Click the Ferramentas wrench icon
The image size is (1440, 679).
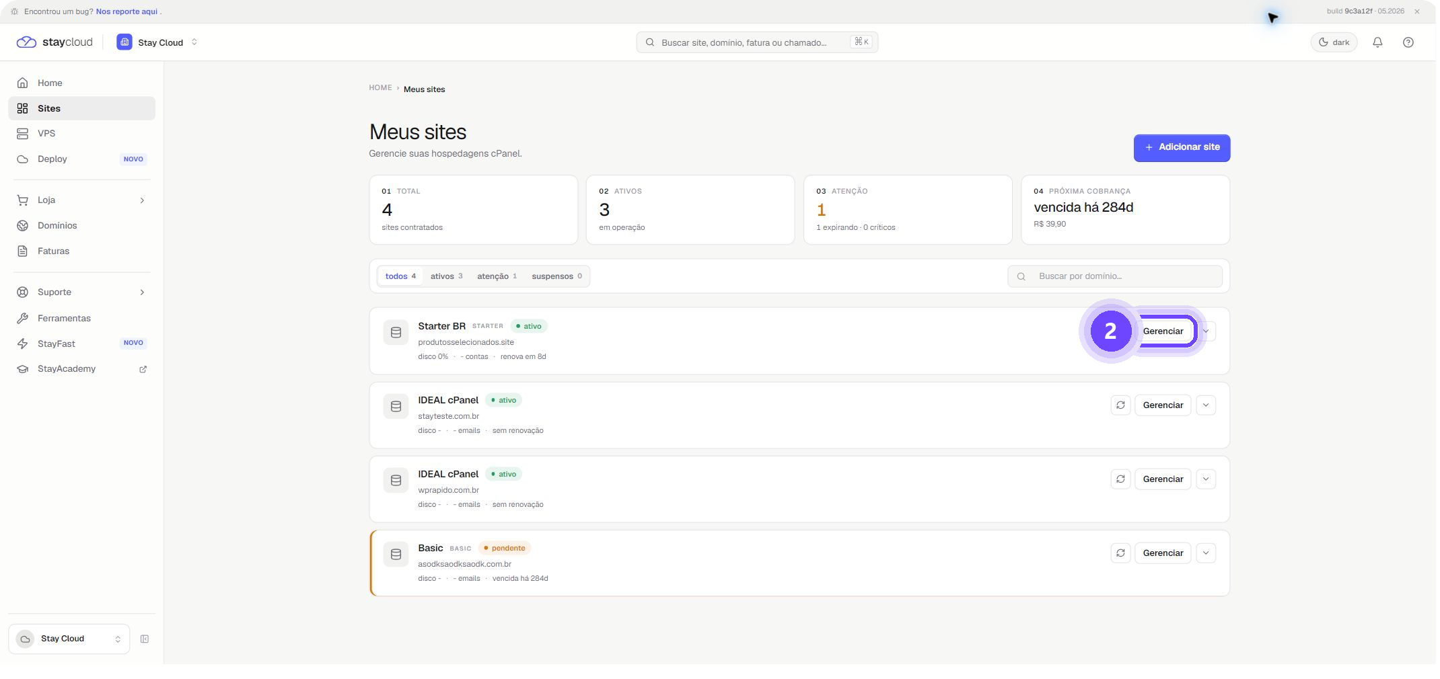pyautogui.click(x=22, y=318)
